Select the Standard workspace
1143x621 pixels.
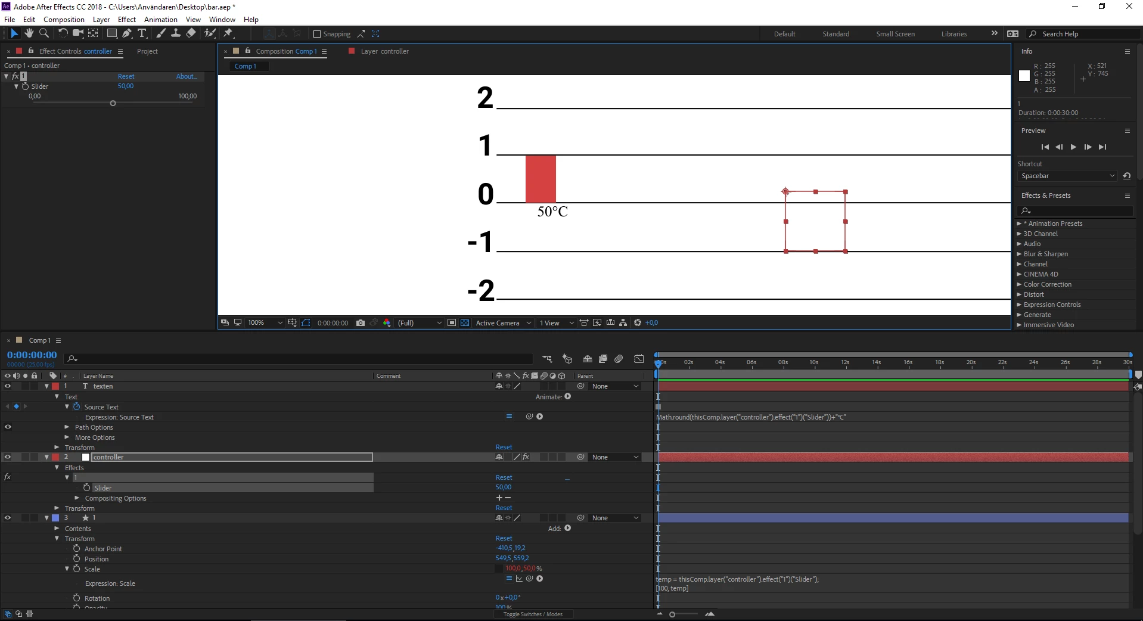tap(835, 34)
